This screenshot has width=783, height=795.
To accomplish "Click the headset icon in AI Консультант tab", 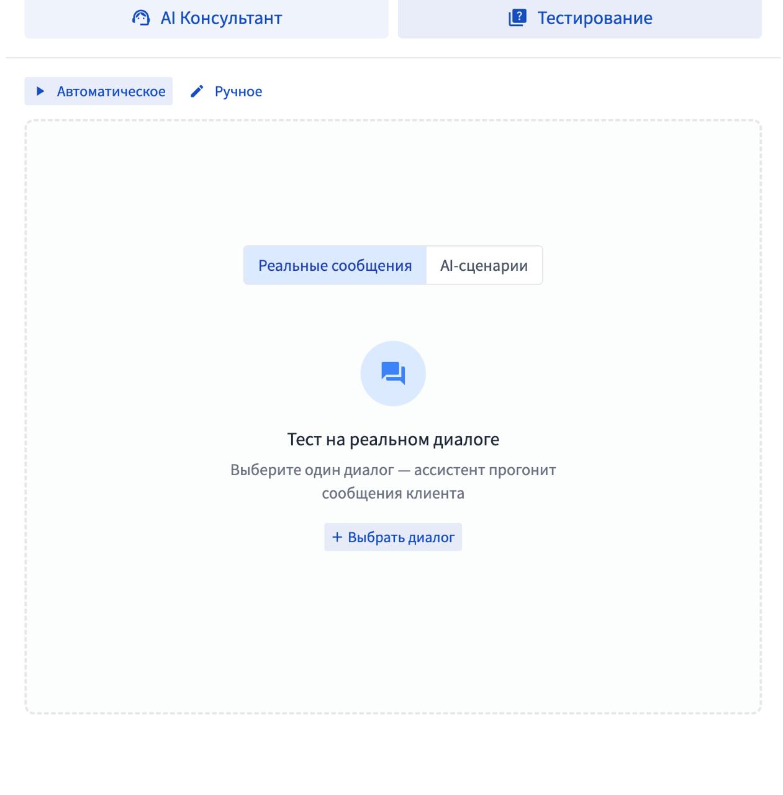I will click(142, 19).
